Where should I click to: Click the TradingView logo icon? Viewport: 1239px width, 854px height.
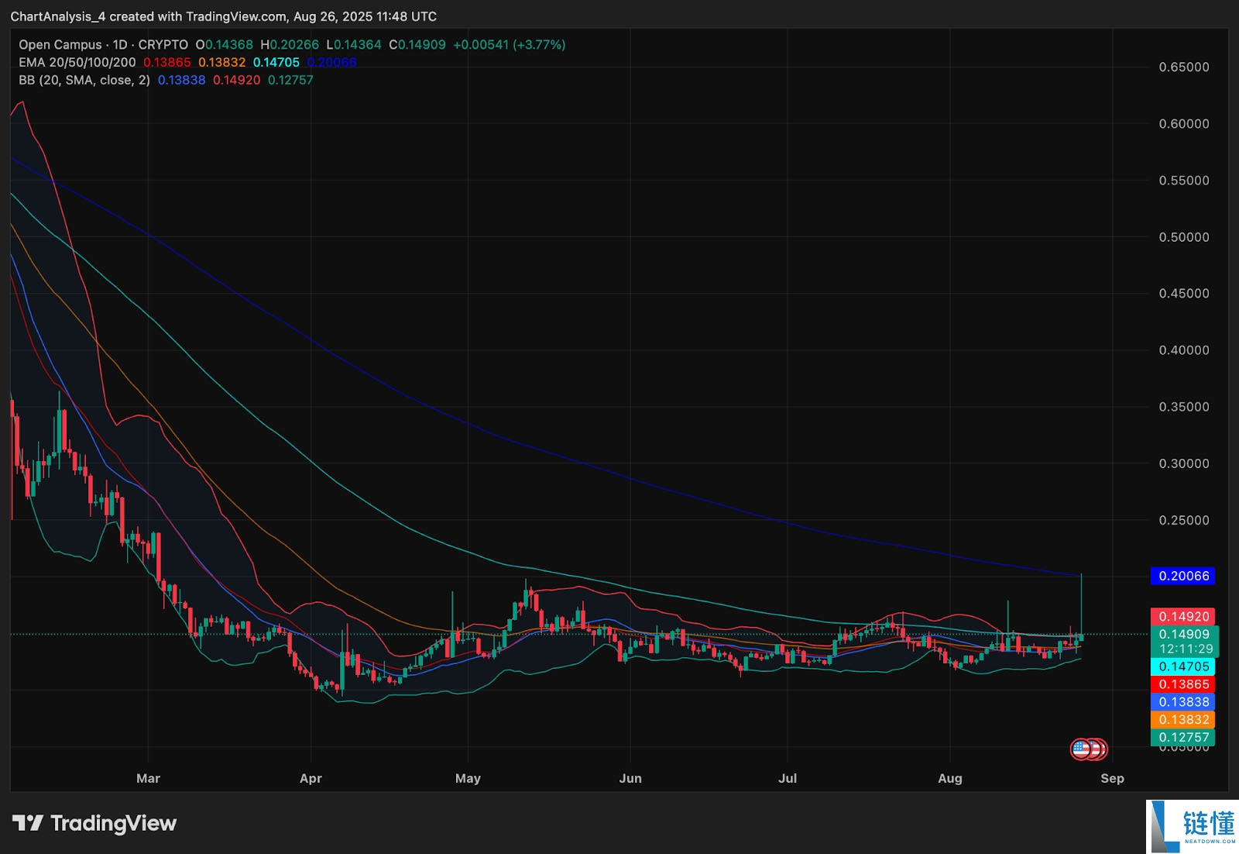(x=28, y=823)
